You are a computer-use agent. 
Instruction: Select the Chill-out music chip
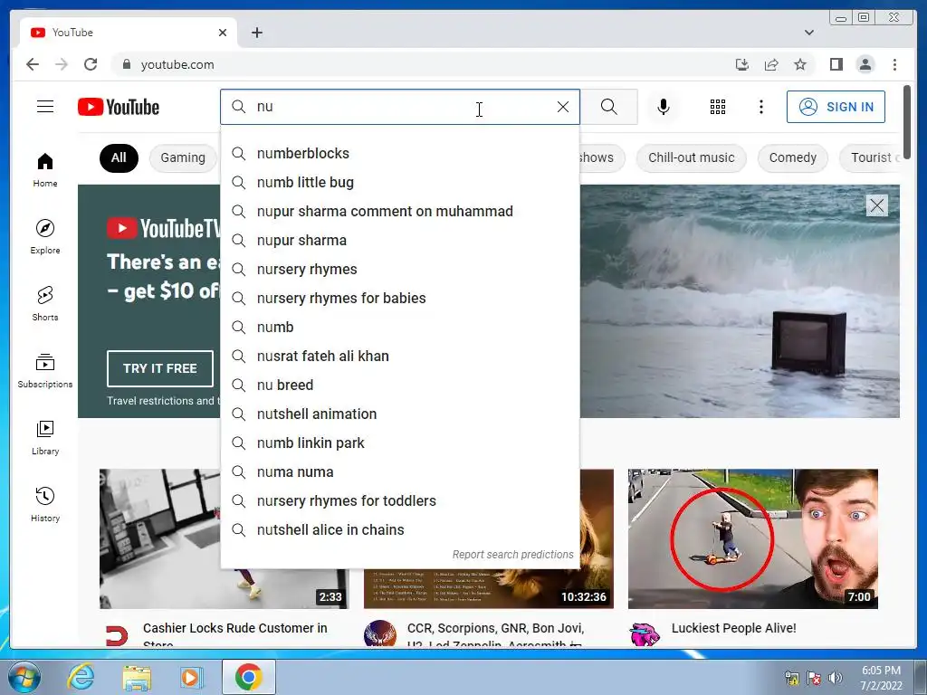click(691, 157)
